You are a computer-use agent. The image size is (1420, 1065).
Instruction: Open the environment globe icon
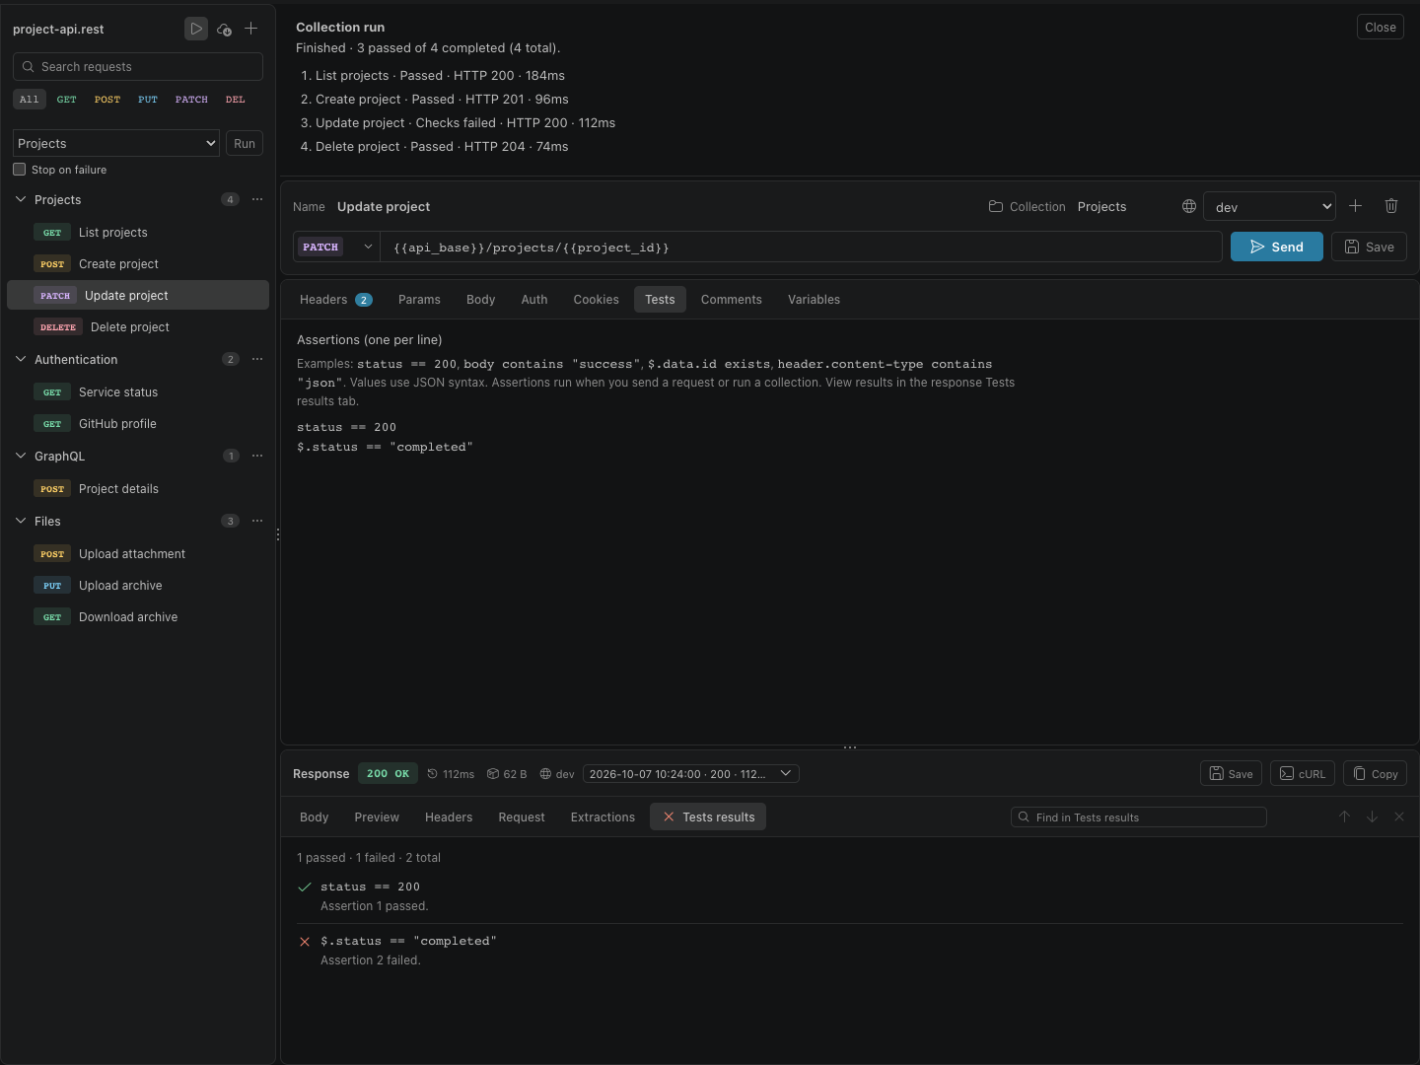[x=1189, y=206]
